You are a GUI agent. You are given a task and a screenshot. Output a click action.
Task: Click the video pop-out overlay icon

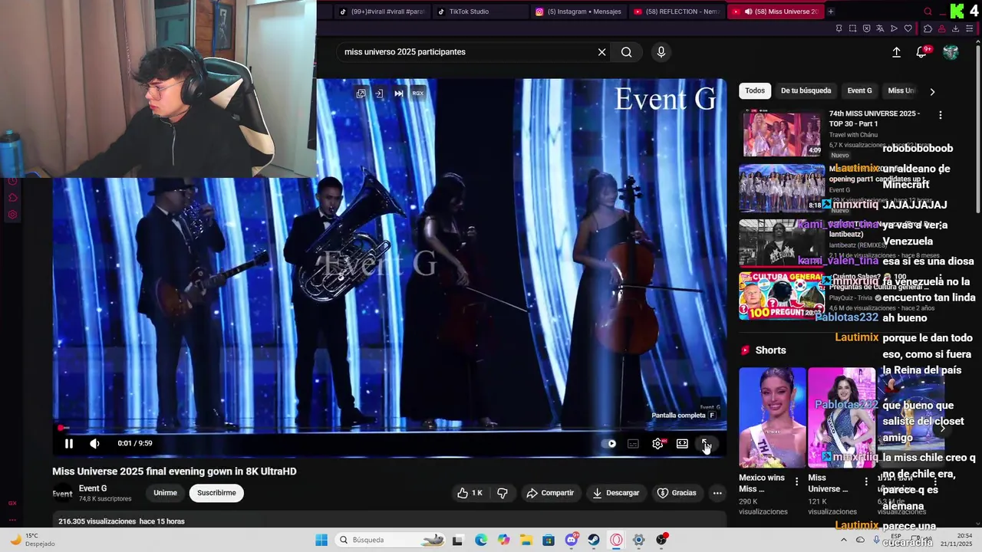coord(361,94)
